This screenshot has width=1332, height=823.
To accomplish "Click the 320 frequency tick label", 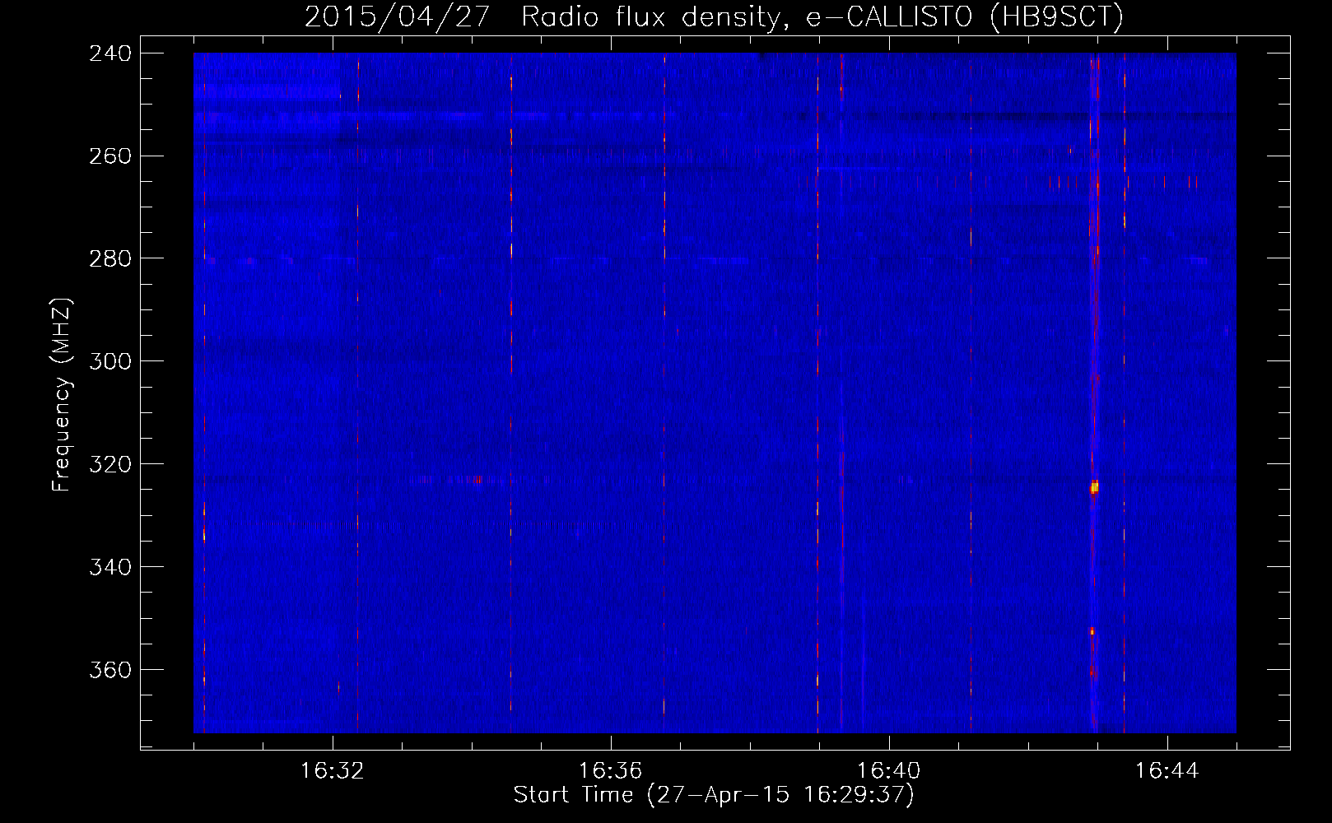I will 110,465.
